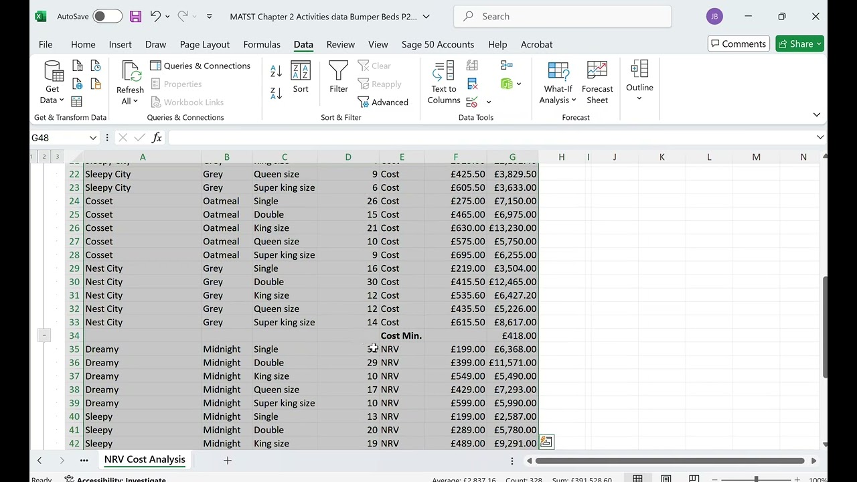The height and width of the screenshot is (482, 857).
Task: Click the Data Validation icon
Action: [472, 102]
